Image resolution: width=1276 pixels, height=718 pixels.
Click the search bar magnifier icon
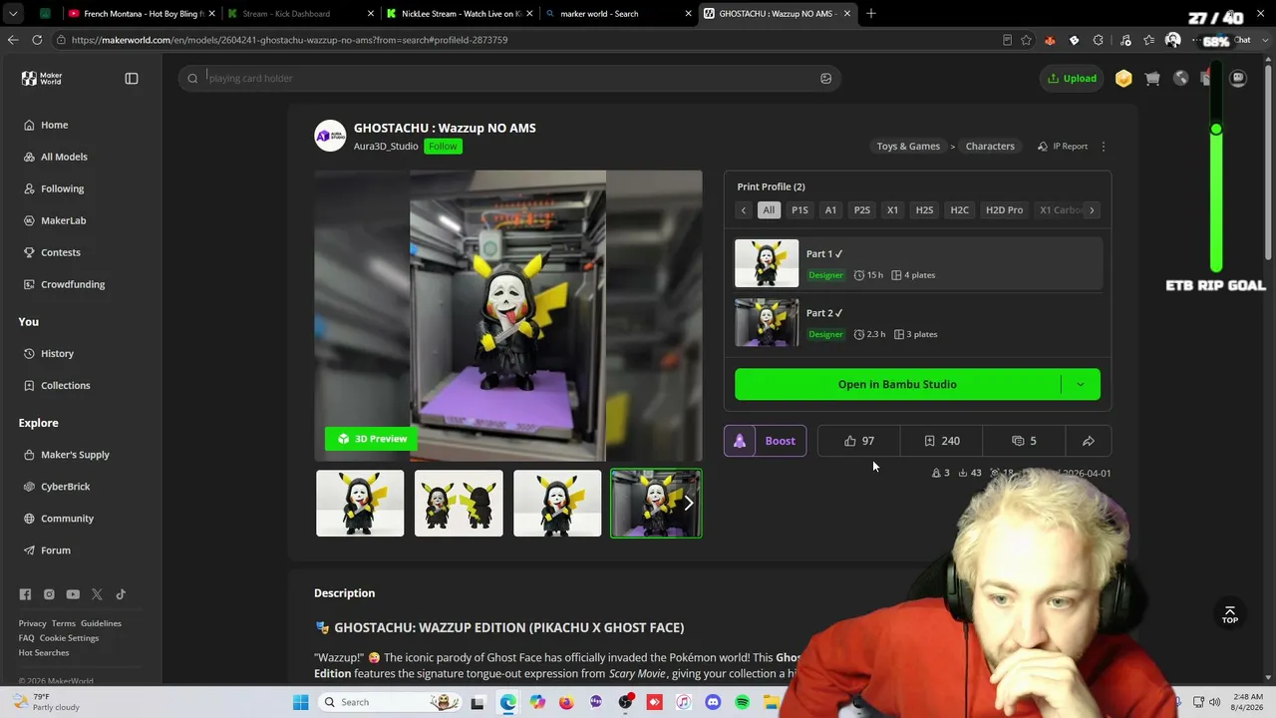pos(193,78)
